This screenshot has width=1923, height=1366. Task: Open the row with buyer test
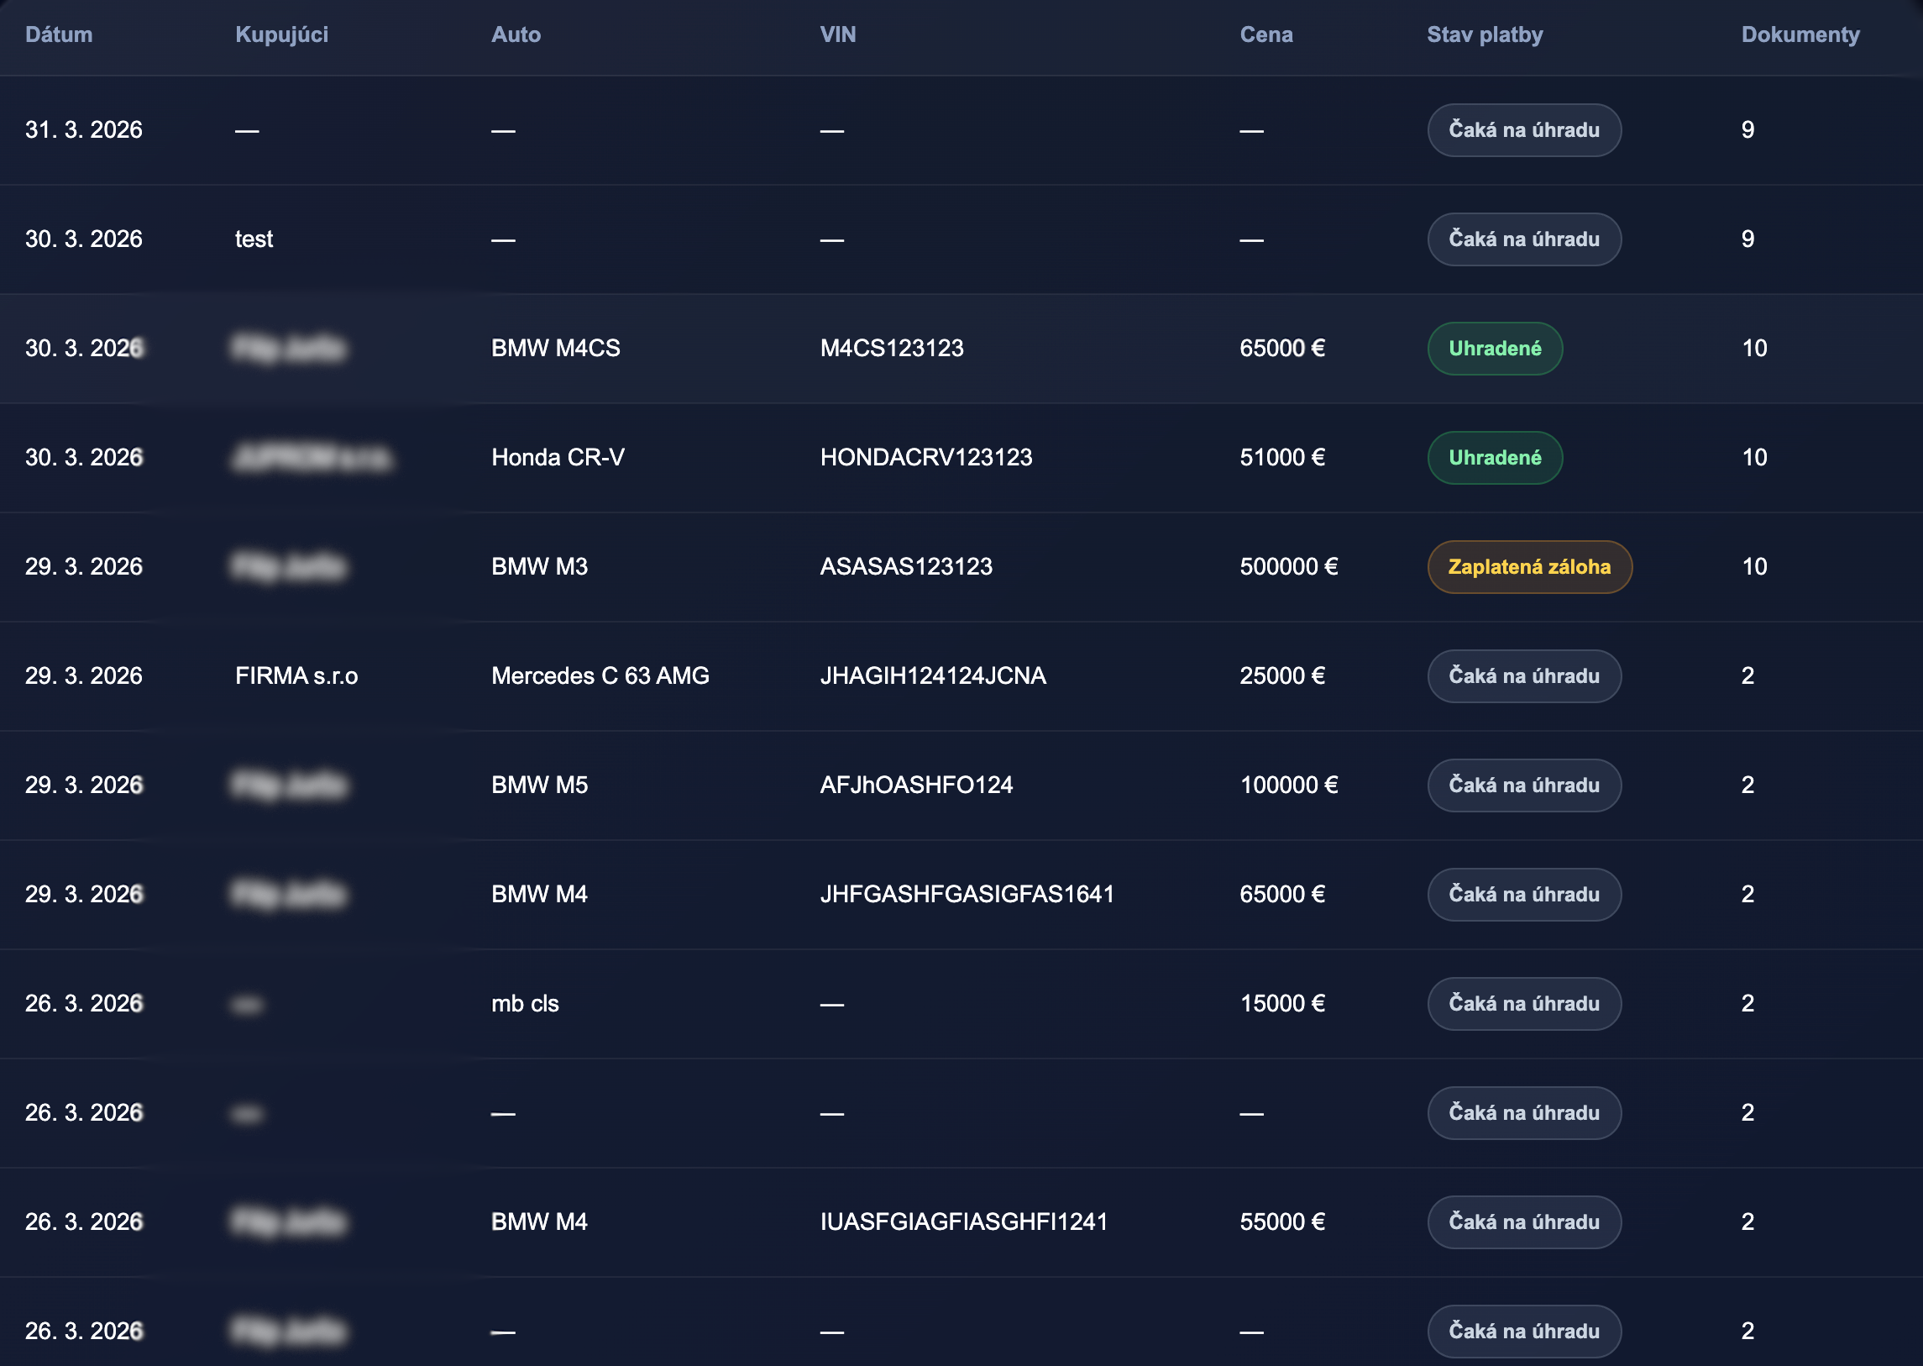coord(254,239)
